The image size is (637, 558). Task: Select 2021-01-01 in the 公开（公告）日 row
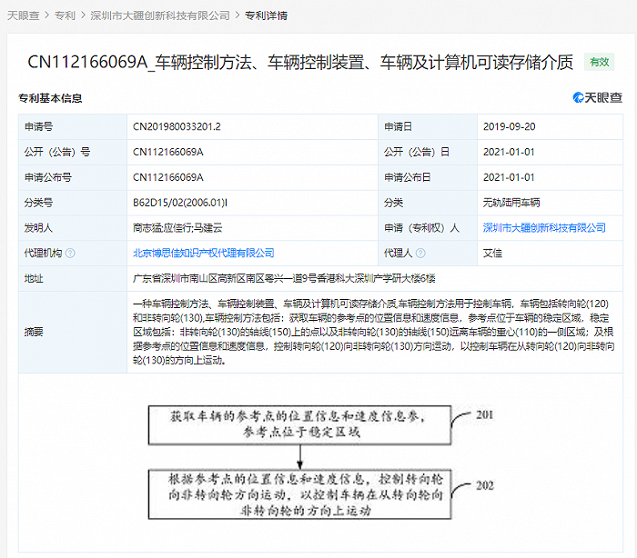(x=509, y=152)
